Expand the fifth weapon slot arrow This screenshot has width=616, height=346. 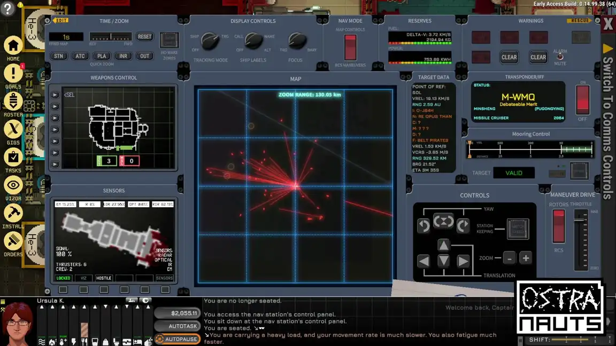(x=55, y=141)
